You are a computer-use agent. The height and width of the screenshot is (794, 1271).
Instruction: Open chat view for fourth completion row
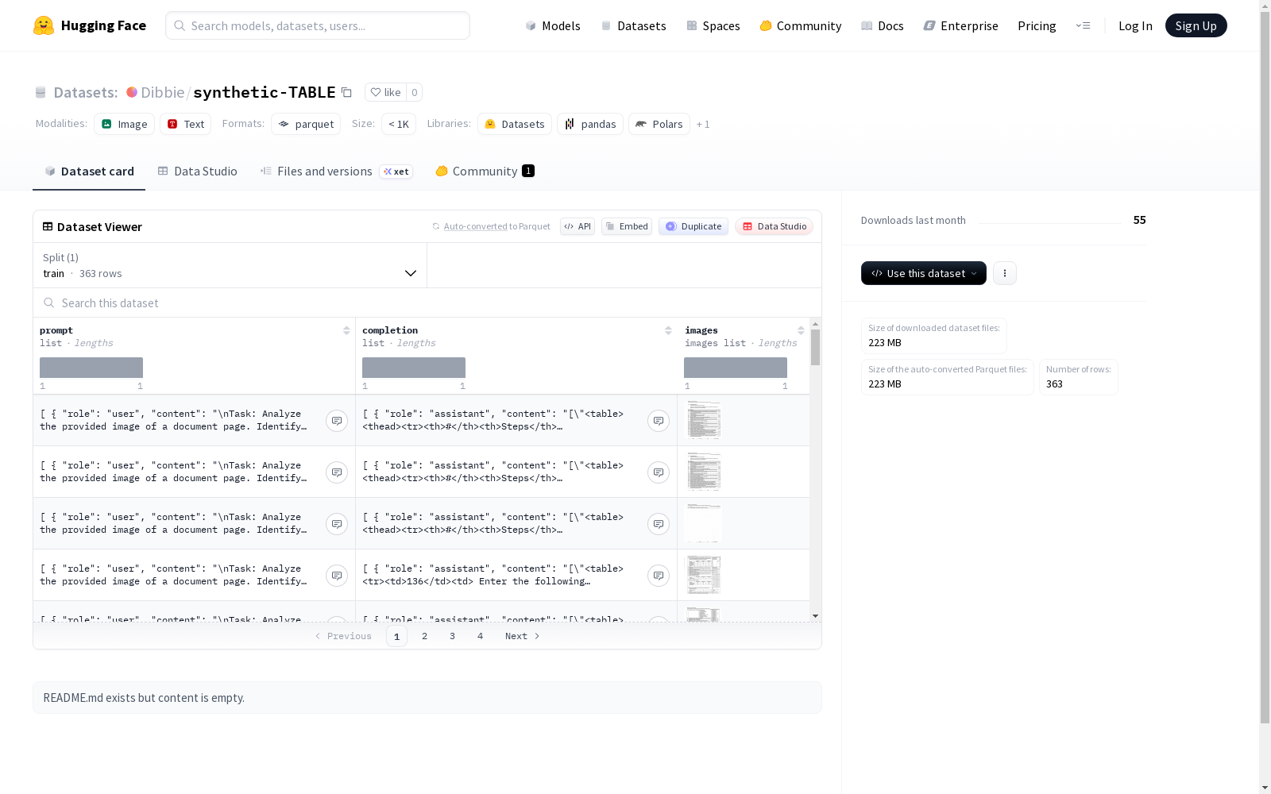coord(659,576)
